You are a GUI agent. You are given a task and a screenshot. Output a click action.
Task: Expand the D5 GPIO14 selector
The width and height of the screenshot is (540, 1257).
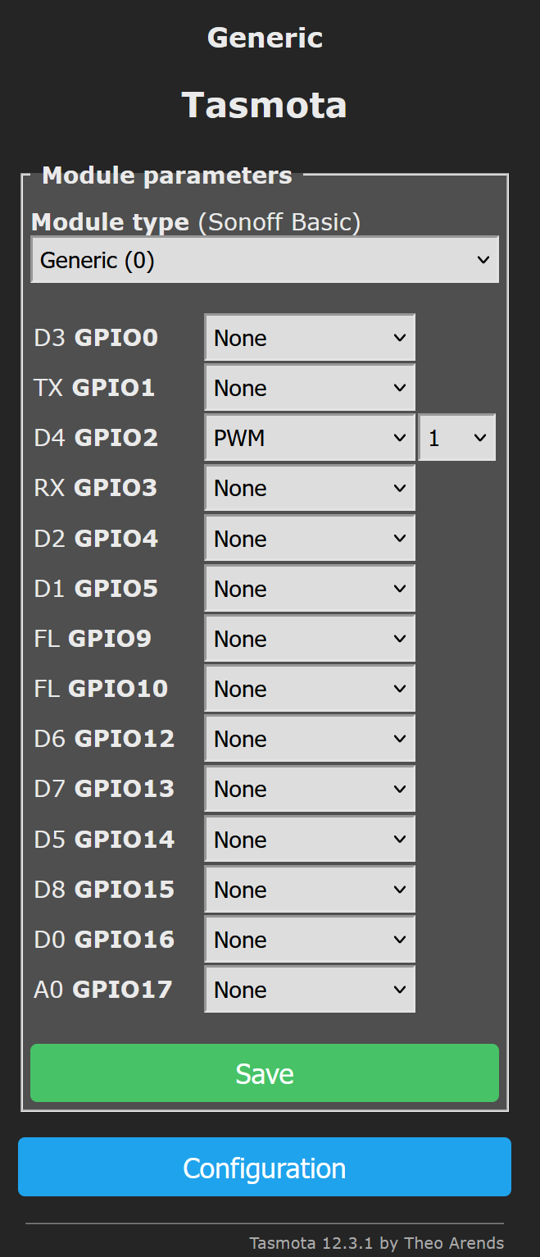pos(310,840)
